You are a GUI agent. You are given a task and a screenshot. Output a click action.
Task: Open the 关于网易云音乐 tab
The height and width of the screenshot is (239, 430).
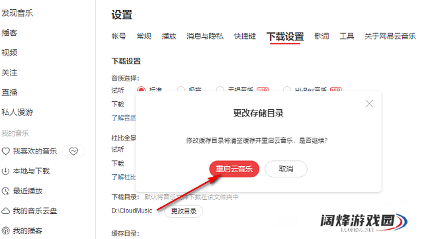[390, 36]
